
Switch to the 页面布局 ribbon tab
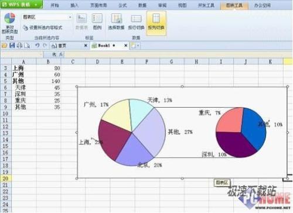coord(98,5)
